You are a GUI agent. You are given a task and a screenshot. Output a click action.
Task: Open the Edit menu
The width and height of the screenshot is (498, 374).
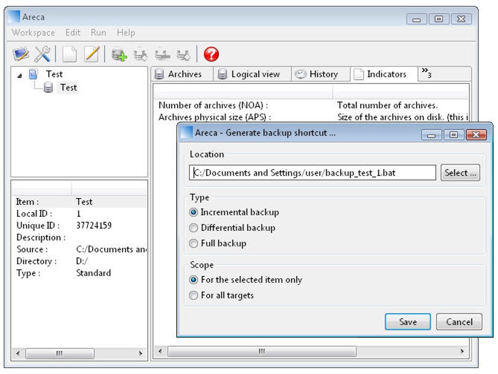coord(73,32)
